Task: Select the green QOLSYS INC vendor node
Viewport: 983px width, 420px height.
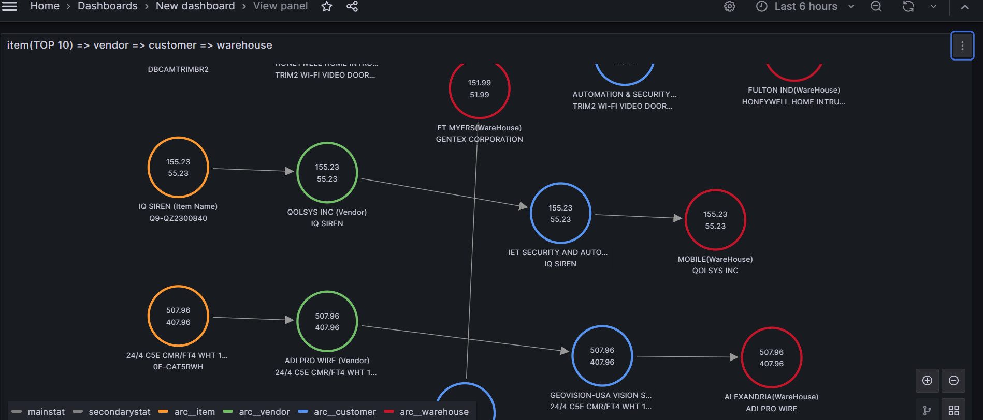Action: pos(327,173)
